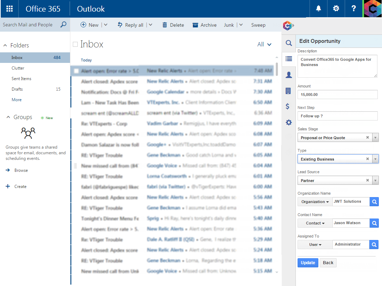This screenshot has height=286, width=382.
Task: Select the Inbox folder
Action: (x=35, y=57)
